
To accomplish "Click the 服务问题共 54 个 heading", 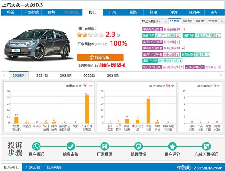I will click(162, 86).
